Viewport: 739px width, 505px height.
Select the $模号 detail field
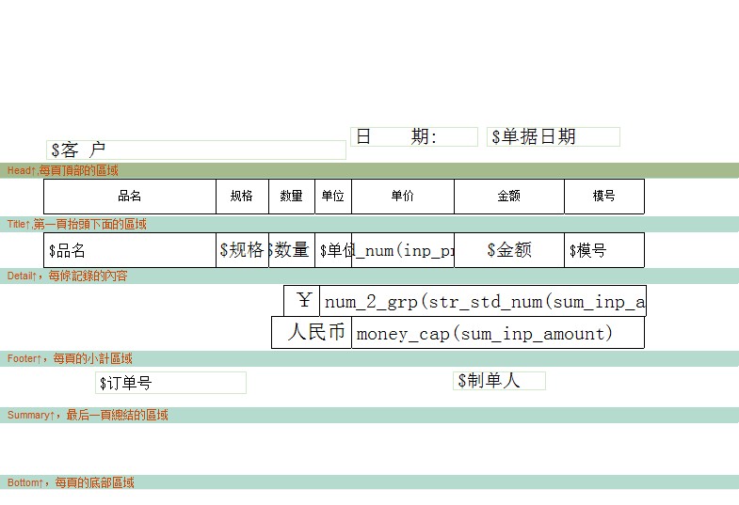pos(603,250)
